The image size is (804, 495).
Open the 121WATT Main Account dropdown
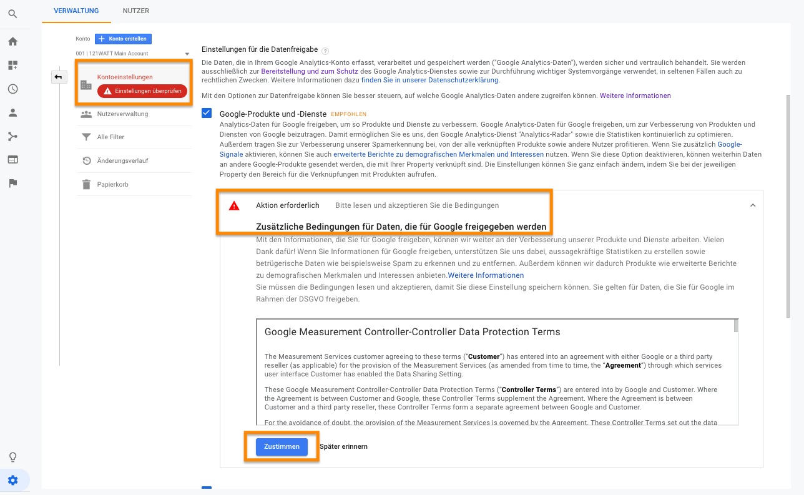pos(132,54)
